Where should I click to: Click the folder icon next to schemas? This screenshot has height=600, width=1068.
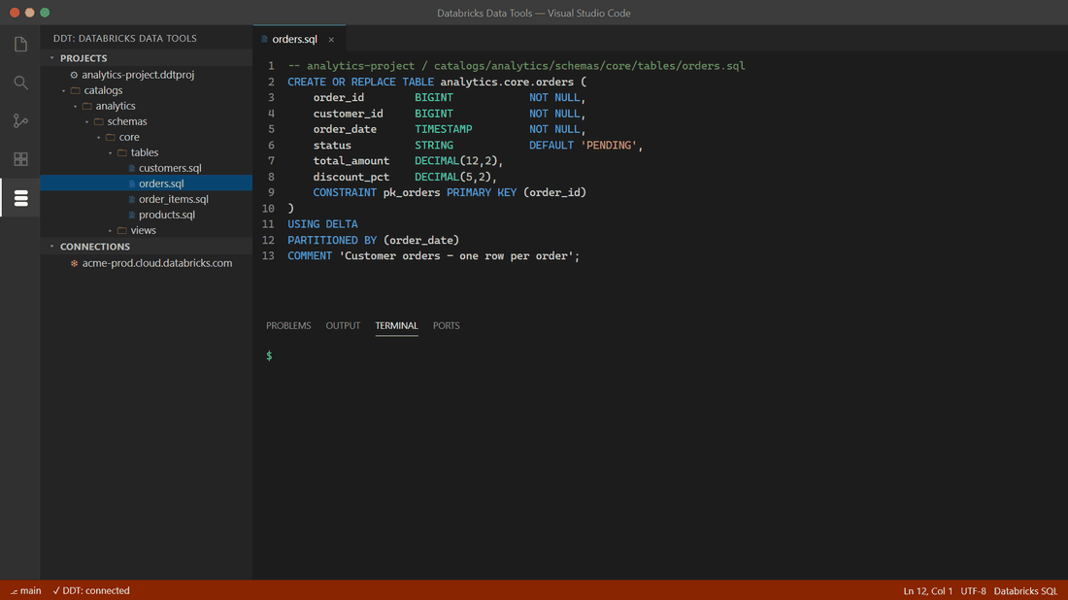(x=99, y=122)
